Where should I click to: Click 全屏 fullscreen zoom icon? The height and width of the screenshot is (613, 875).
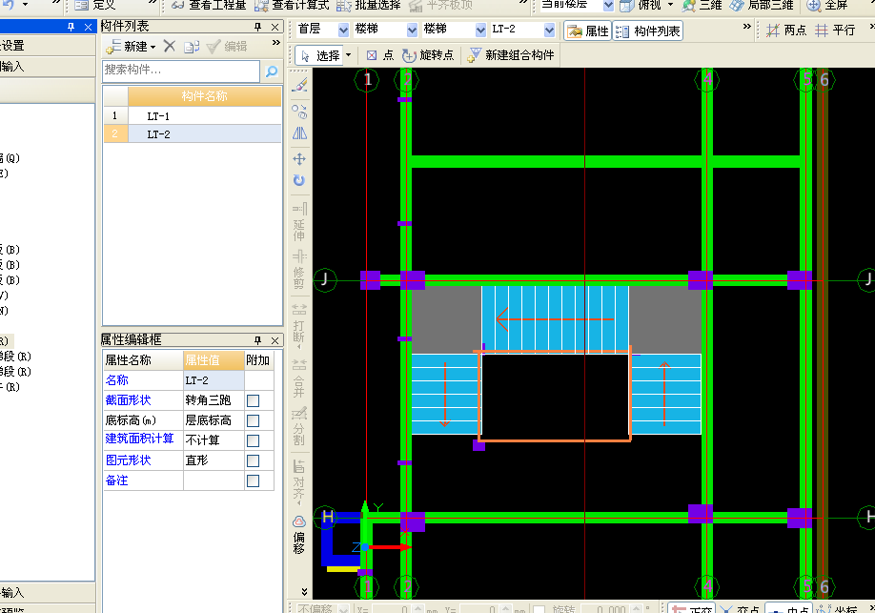[814, 5]
